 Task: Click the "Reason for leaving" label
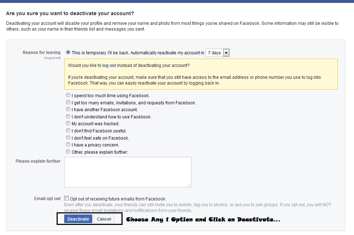coord(41,53)
